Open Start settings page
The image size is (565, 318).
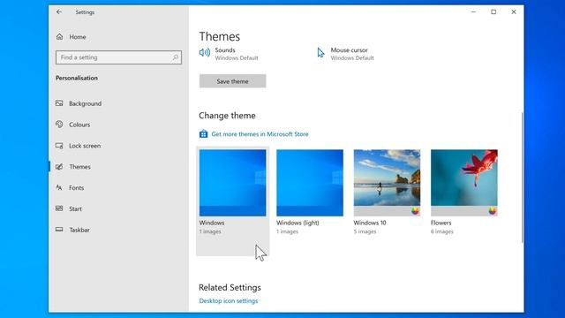(76, 208)
